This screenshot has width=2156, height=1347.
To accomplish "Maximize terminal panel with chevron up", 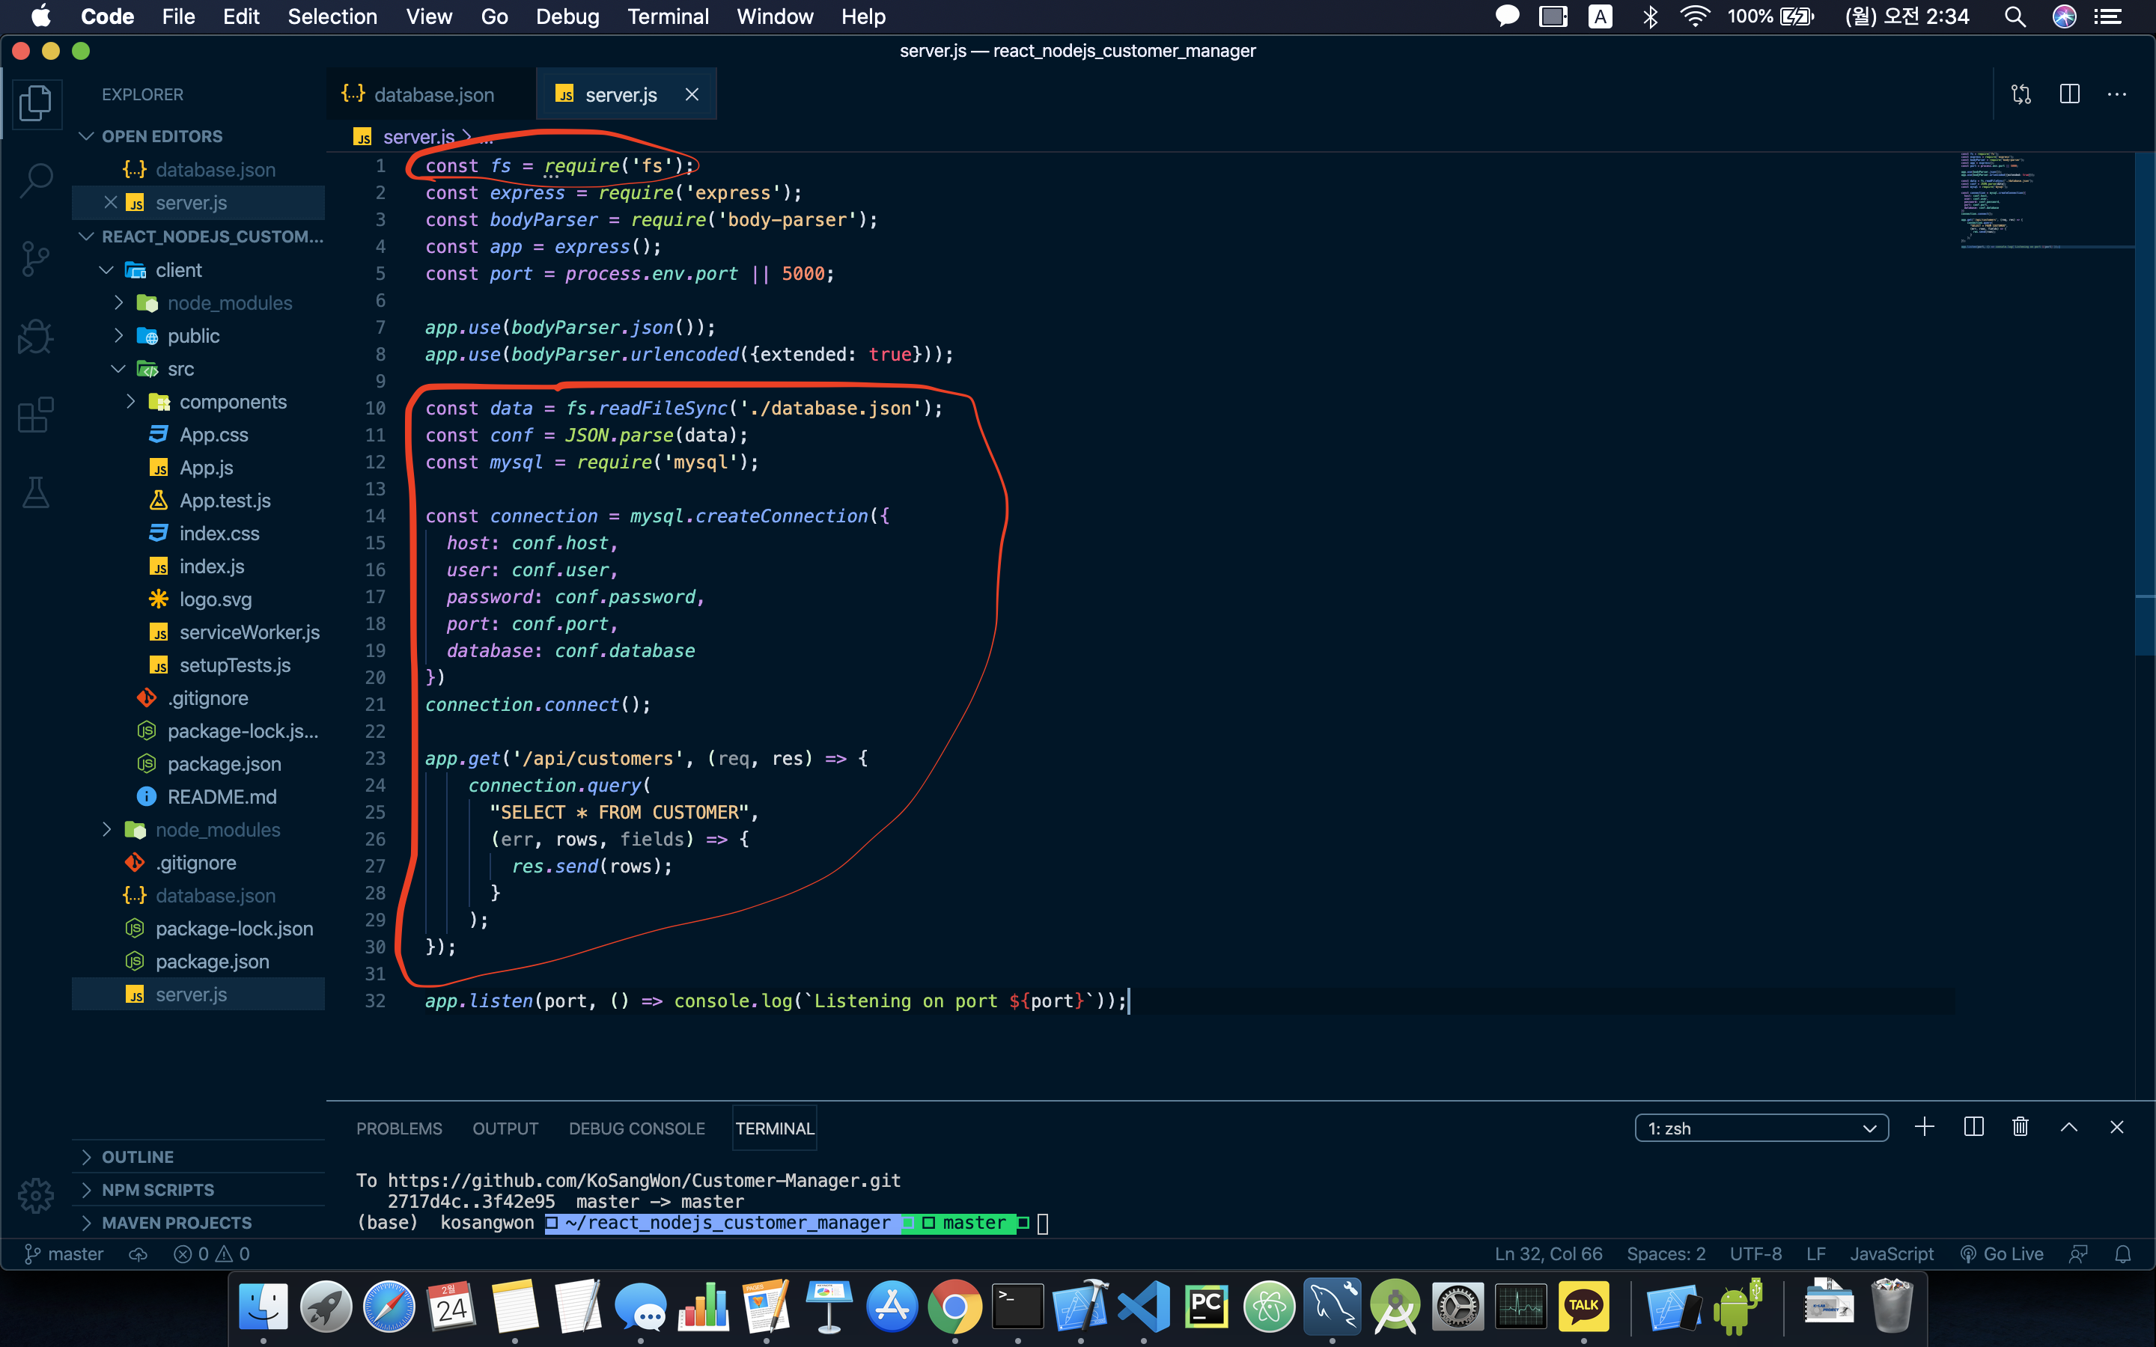I will click(2068, 1127).
